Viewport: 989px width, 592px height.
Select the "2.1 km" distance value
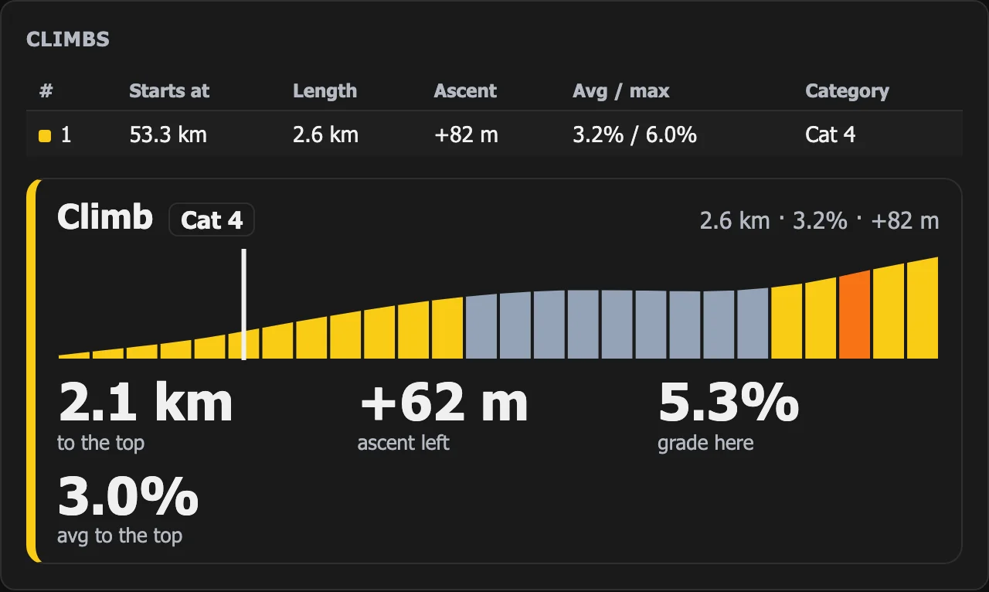(145, 403)
